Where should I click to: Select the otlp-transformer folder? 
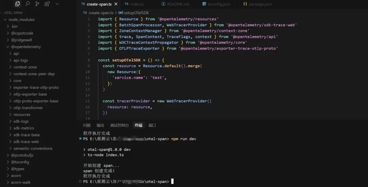click(28, 108)
